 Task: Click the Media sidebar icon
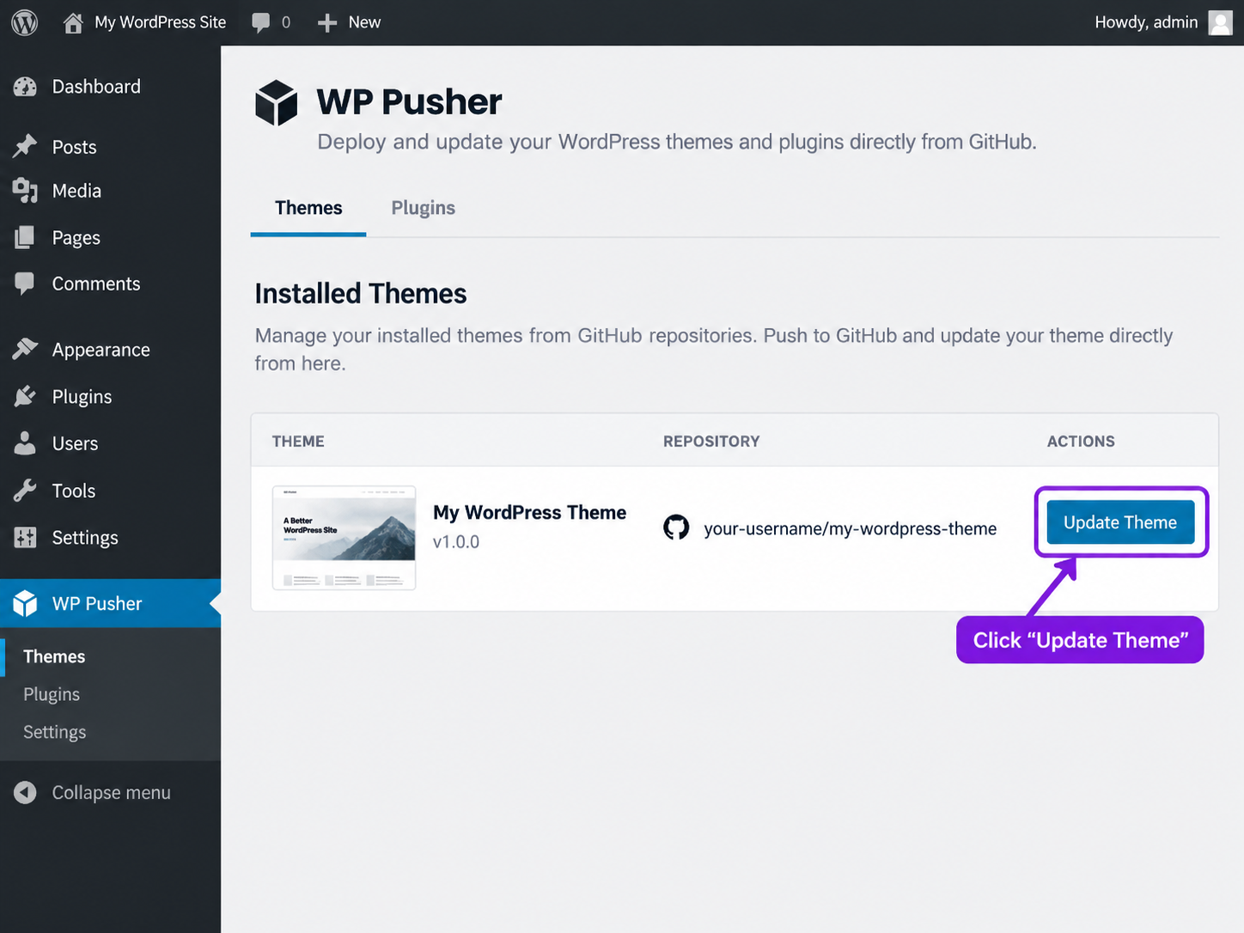(x=25, y=191)
